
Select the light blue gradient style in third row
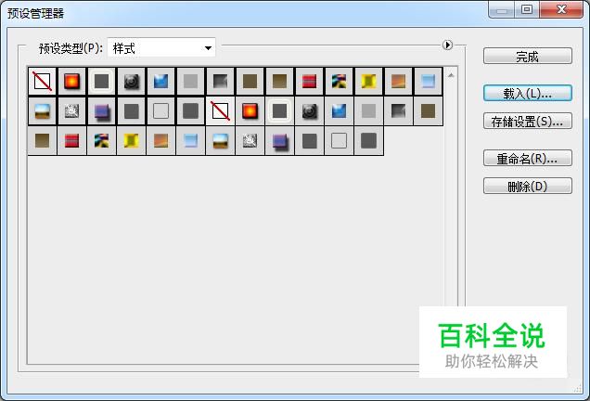[191, 141]
